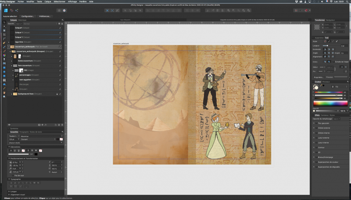
Task: Click the font size field showing 126 pt
Action: 13,139
